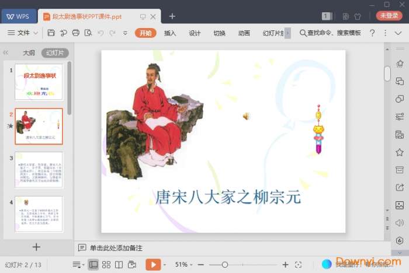Click the fit slide to window icon
This screenshot has height=273, width=409.
298,265
